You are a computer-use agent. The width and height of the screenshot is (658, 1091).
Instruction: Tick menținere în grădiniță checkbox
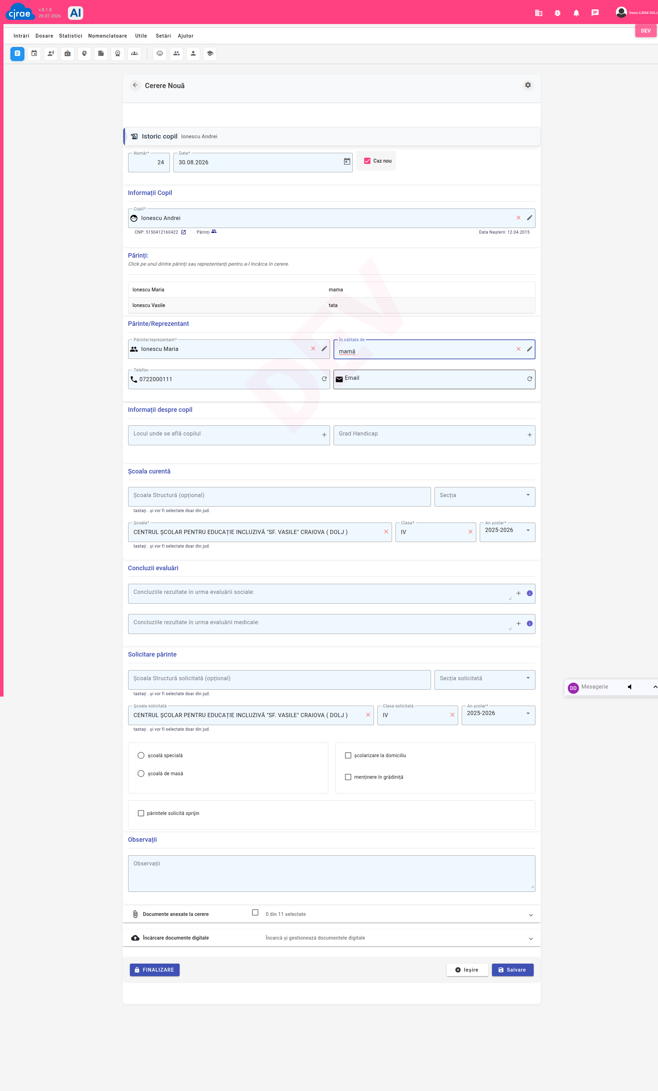[x=348, y=777]
